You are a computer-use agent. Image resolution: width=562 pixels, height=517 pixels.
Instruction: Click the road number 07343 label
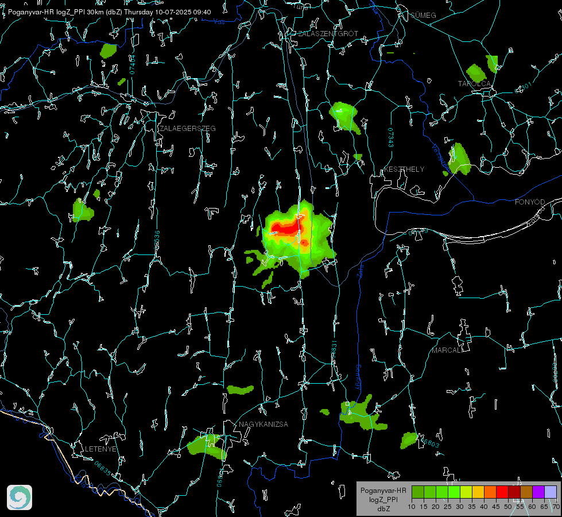(x=391, y=138)
